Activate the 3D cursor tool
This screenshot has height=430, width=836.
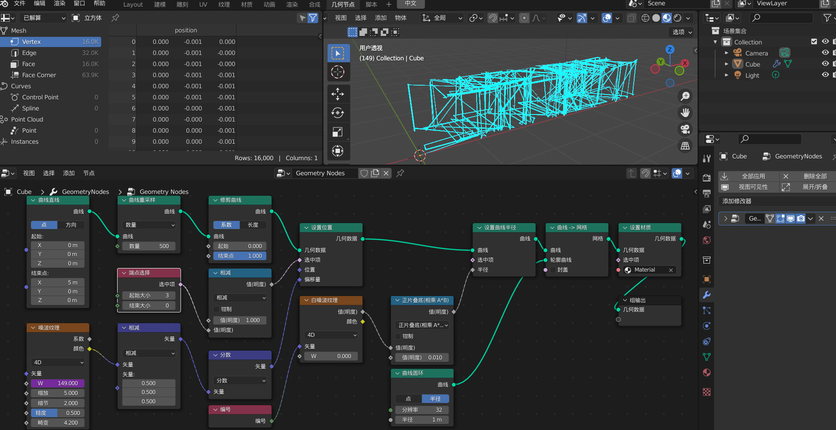click(338, 72)
